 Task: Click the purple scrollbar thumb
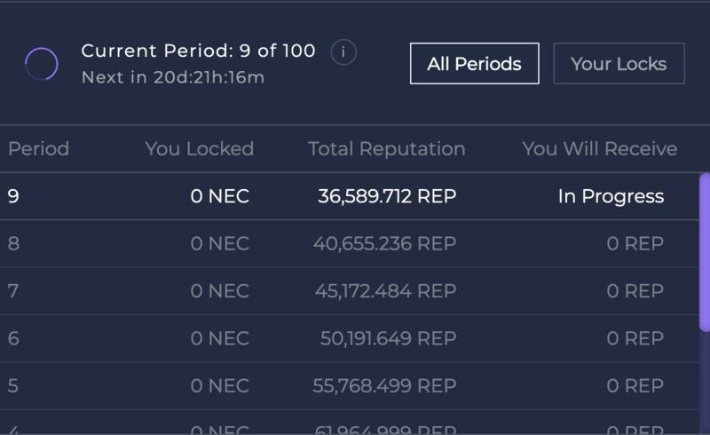(x=705, y=253)
